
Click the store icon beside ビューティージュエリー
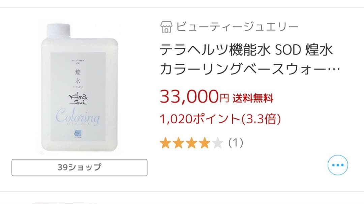pos(166,27)
